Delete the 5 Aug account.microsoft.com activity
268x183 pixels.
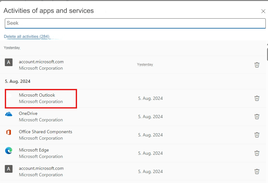click(257, 171)
